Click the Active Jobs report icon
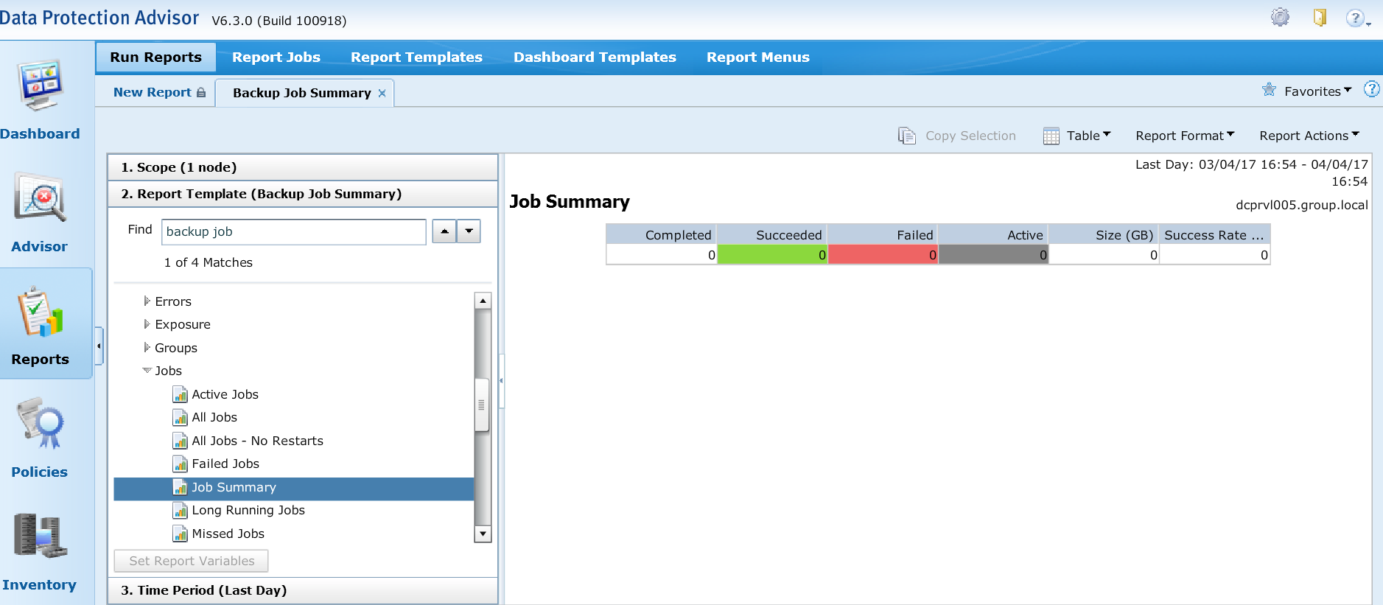 pos(180,394)
